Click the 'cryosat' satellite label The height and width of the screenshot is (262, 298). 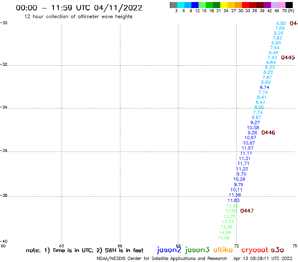coord(255,250)
